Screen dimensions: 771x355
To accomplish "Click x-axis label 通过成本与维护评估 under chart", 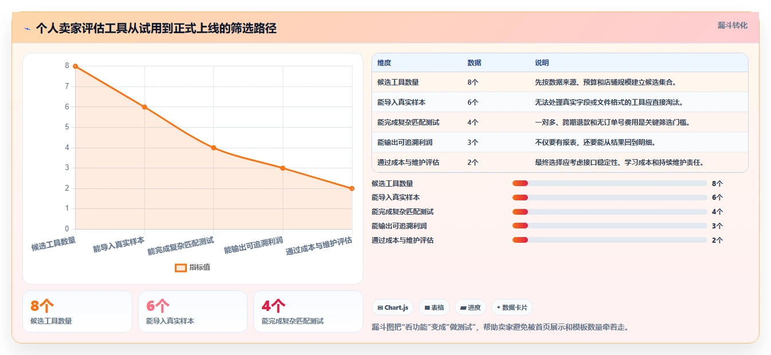I will point(319,246).
